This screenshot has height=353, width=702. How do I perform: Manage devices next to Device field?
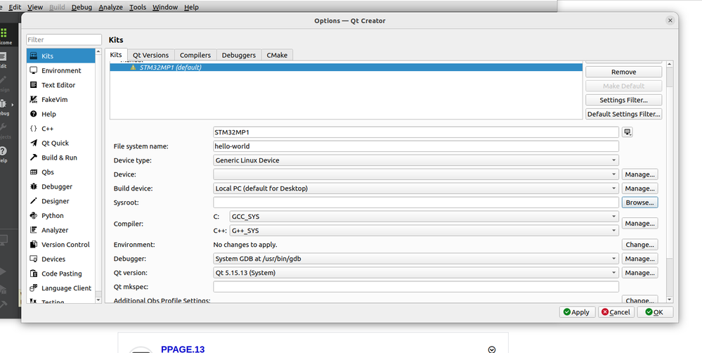coord(639,174)
